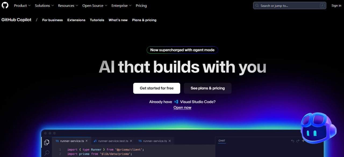This screenshot has height=157, width=344.
Task: Focus the Search or jump to field
Action: [289, 6]
